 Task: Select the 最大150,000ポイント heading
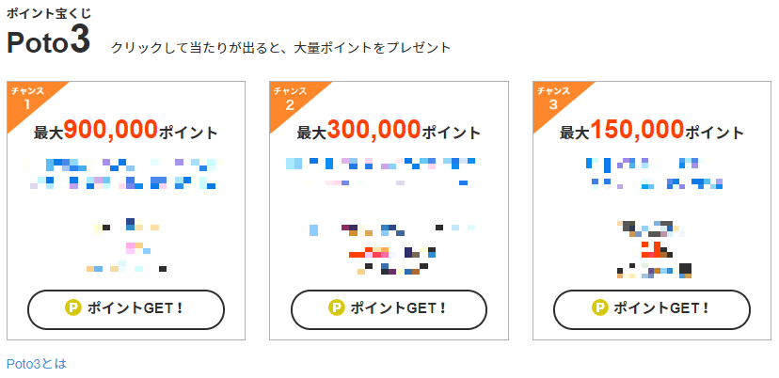click(x=652, y=131)
